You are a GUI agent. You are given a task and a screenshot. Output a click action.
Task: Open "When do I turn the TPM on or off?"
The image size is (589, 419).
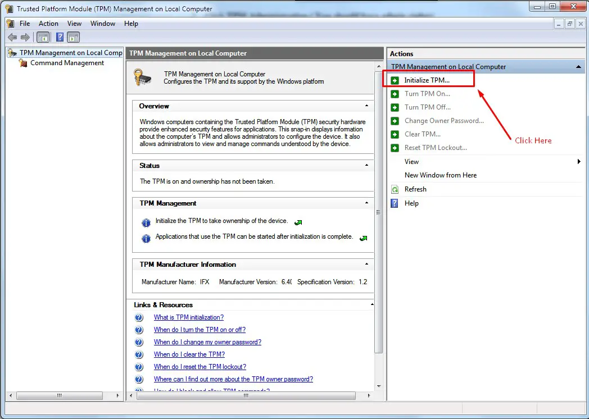tap(200, 330)
